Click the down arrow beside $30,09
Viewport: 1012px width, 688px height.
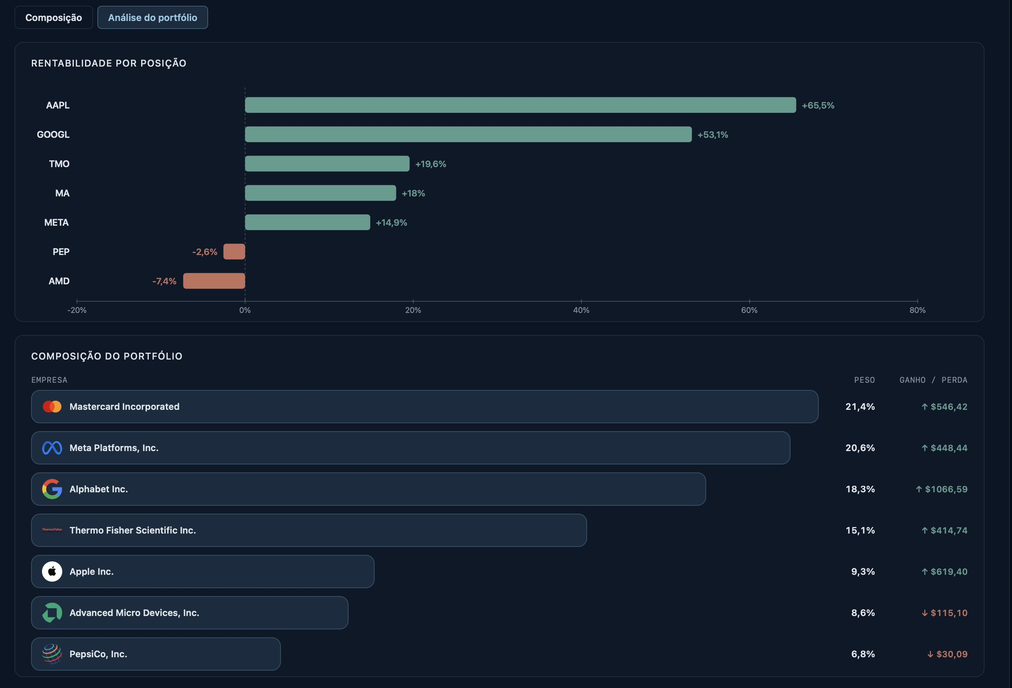930,654
